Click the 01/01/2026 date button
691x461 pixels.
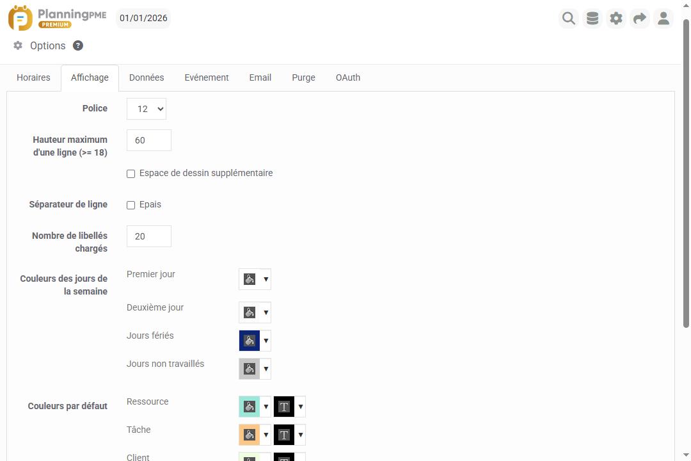click(x=143, y=18)
